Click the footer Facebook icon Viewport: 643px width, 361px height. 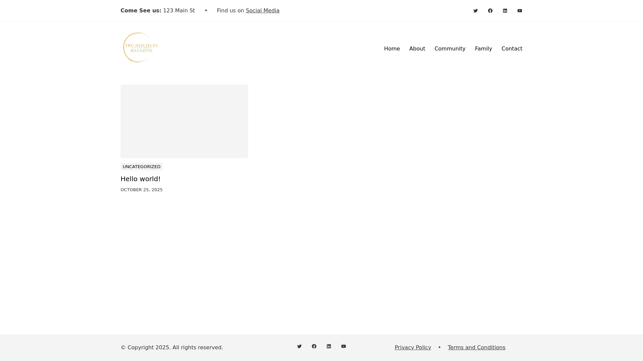(314, 346)
